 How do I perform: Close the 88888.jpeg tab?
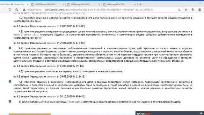[99, 4]
